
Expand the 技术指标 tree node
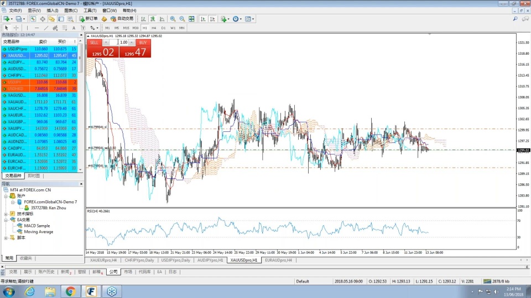(x=6, y=214)
